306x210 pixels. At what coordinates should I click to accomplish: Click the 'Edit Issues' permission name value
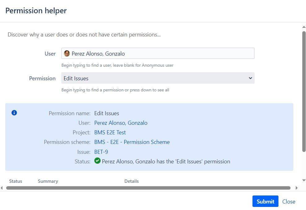(x=106, y=113)
